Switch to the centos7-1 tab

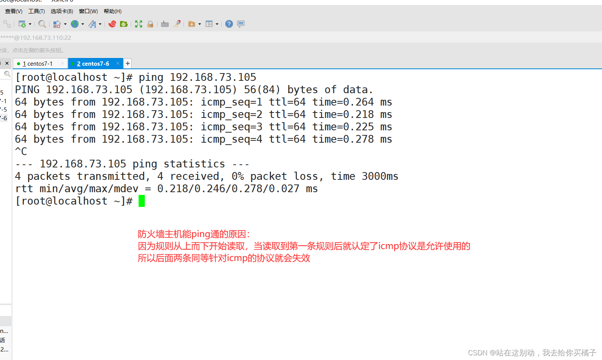pyautogui.click(x=39, y=63)
